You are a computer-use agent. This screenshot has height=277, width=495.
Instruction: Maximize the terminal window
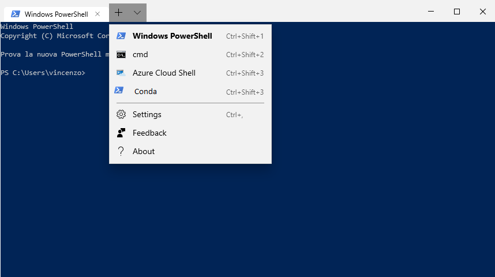pos(456,12)
